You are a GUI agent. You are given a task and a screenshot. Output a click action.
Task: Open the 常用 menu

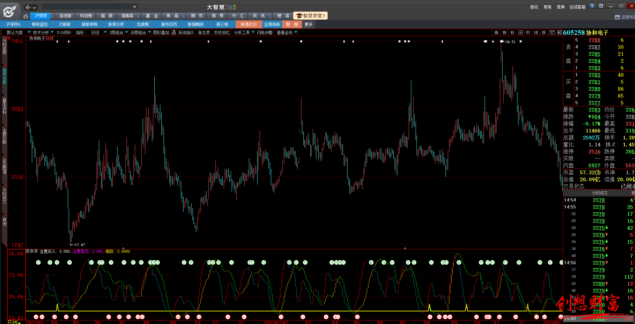(x=547, y=7)
